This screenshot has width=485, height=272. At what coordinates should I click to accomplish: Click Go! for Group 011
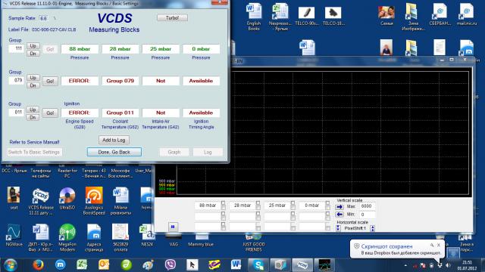pyautogui.click(x=50, y=113)
